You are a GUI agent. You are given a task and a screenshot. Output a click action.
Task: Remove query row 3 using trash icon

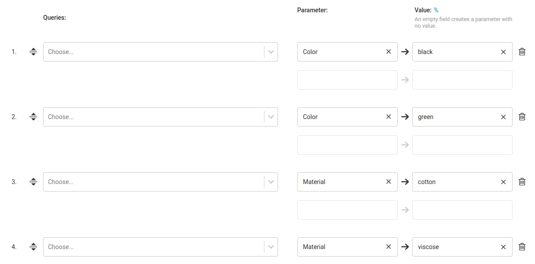[x=522, y=182]
